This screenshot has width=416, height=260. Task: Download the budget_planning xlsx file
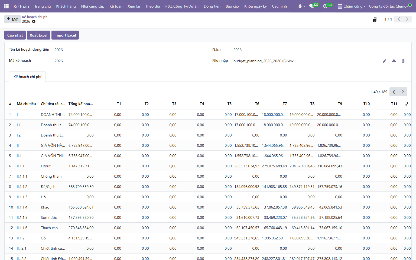click(x=394, y=61)
